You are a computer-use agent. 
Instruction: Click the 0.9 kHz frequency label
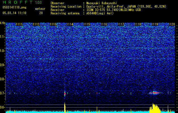coord(3,65)
